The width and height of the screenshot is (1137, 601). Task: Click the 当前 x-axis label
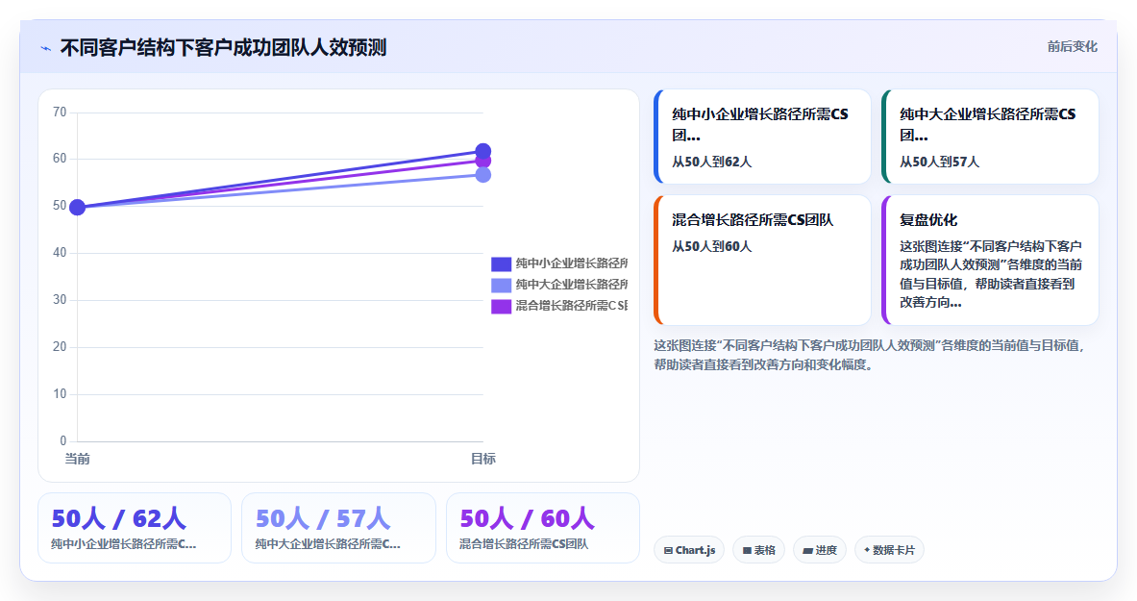[x=78, y=459]
